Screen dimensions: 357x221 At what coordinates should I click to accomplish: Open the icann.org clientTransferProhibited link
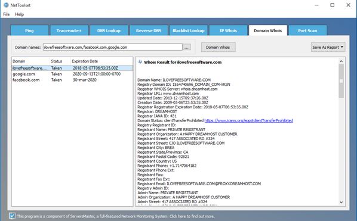pyautogui.click(x=248, y=120)
